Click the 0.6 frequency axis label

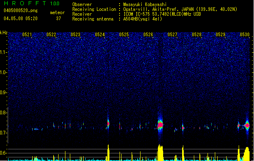coord(3,153)
